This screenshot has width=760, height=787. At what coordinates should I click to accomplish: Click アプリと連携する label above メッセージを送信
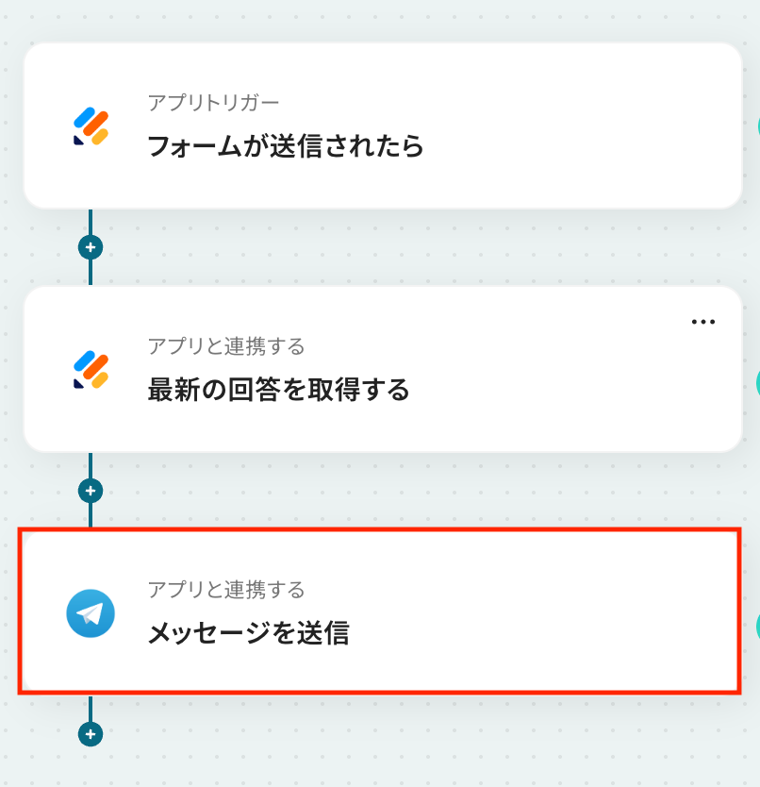[x=226, y=590]
